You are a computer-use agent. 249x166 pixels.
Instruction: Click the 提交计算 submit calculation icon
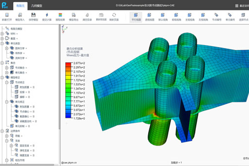47,15
